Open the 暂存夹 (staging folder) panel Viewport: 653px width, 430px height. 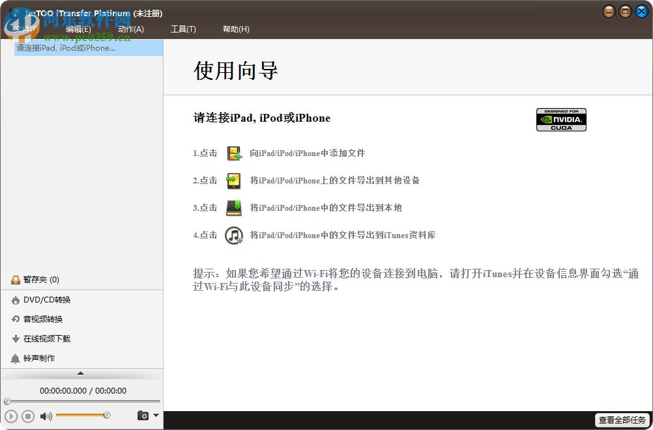click(33, 280)
